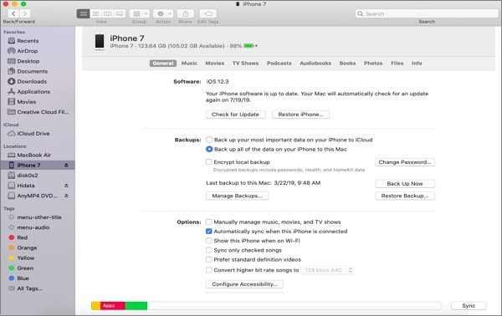Click the yellow storage bar segment

95,306
